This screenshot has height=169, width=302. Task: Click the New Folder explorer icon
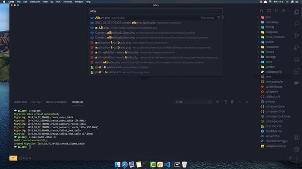269,11
